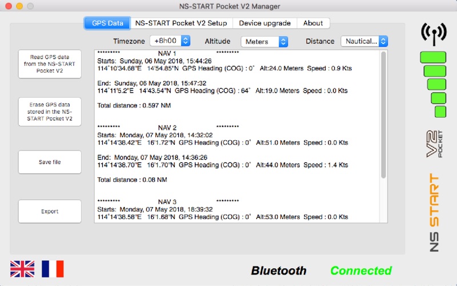Click the Export button
The height and width of the screenshot is (286, 457).
pos(50,211)
